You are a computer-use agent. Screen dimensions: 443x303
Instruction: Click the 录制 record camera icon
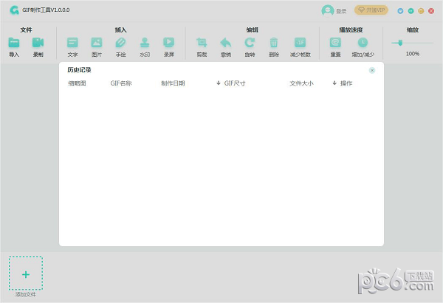[x=38, y=43]
